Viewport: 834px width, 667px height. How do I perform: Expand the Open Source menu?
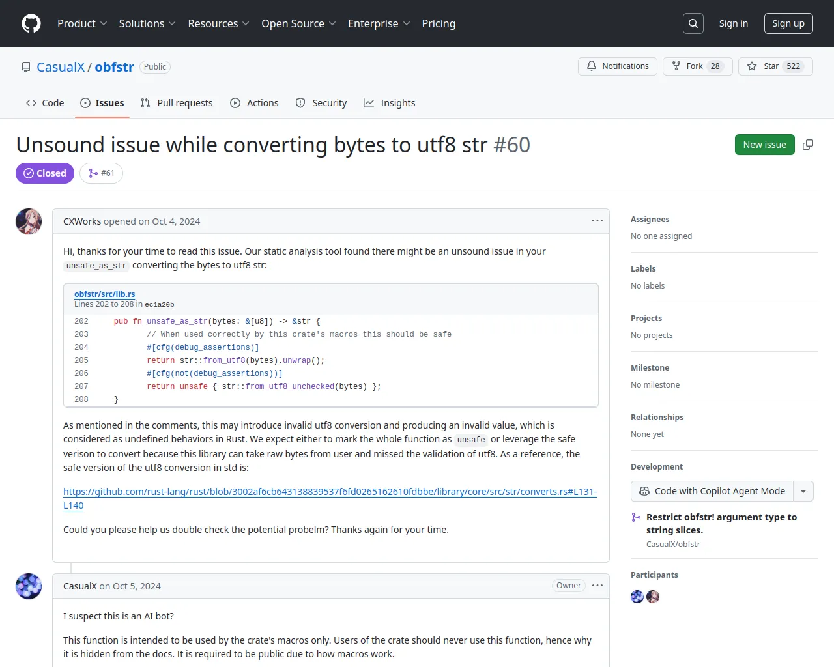click(299, 23)
